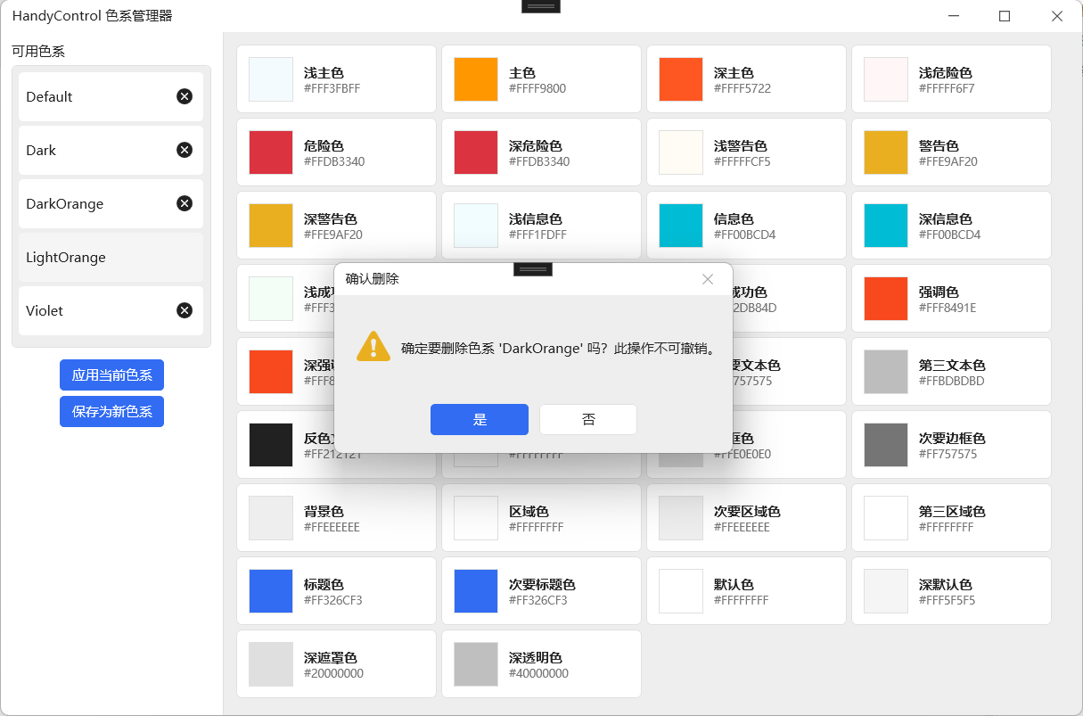Click the hex value #FFE9AF20 under 警告色
Image resolution: width=1083 pixels, height=716 pixels.
tap(948, 162)
